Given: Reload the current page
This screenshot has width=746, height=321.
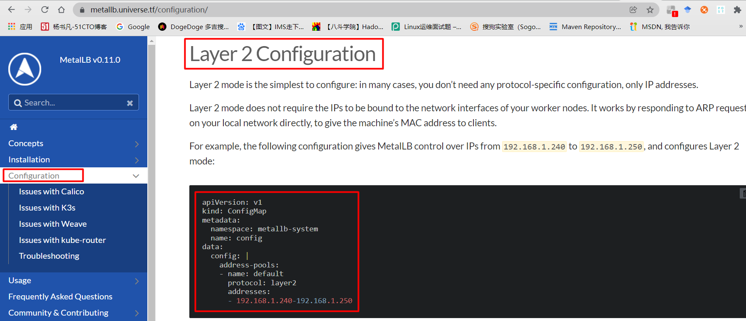Looking at the screenshot, I should point(45,10).
